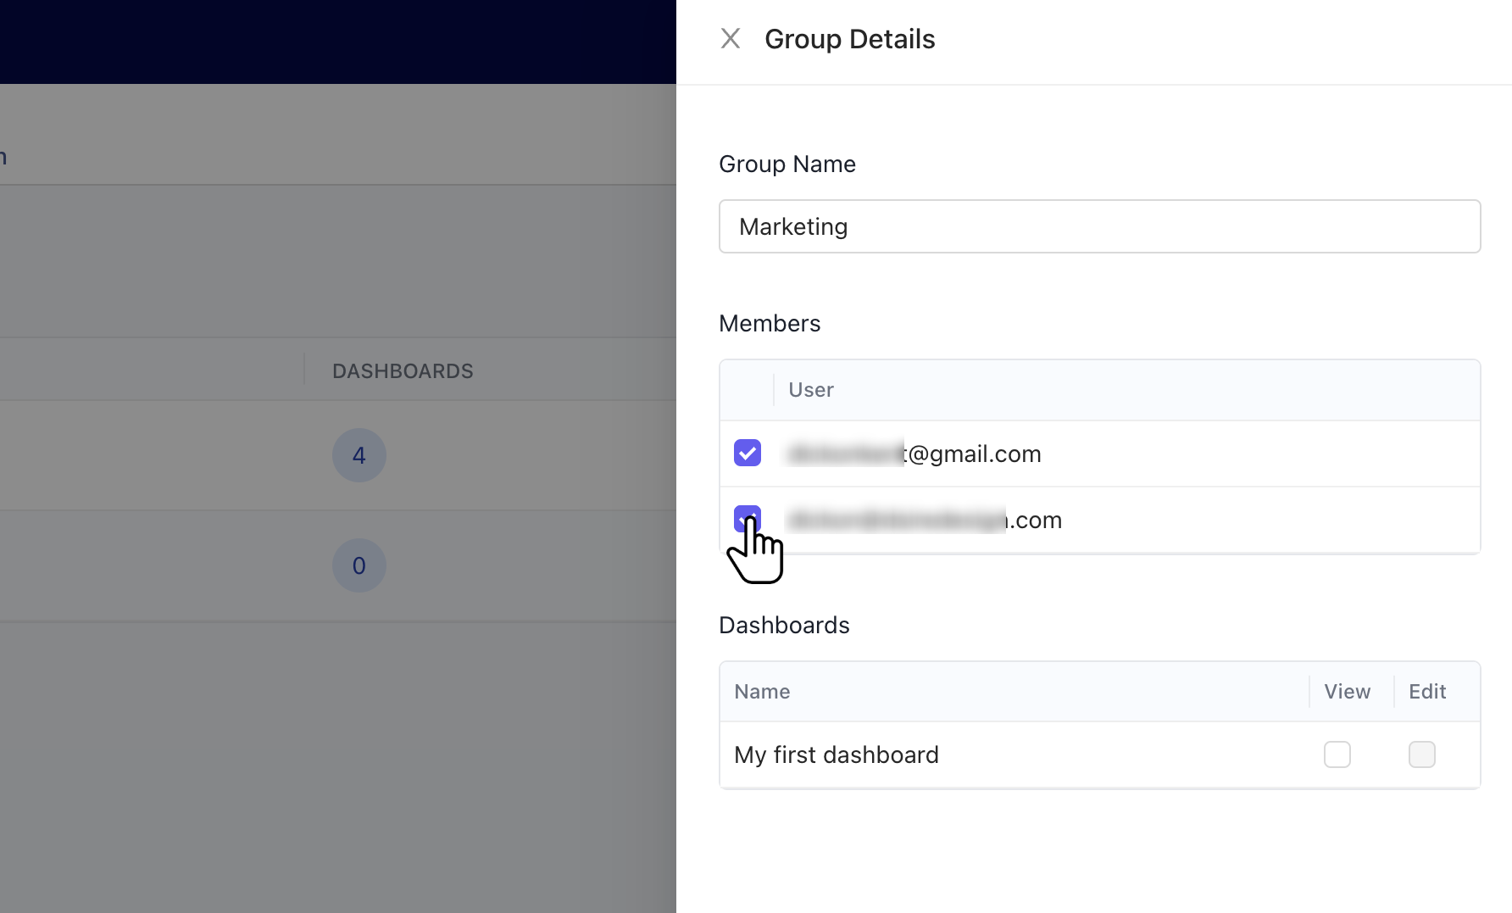Image resolution: width=1512 pixels, height=913 pixels.
Task: Enable View access for My first dashboard
Action: click(x=1337, y=754)
